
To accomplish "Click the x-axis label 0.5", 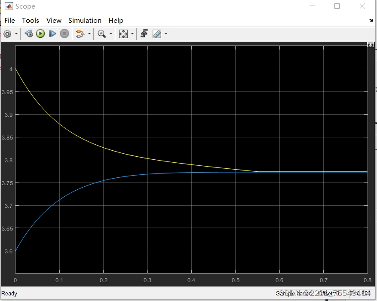I will click(236, 280).
